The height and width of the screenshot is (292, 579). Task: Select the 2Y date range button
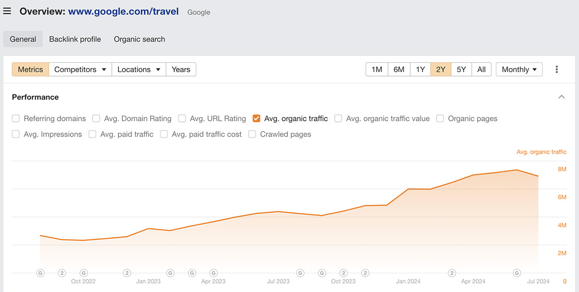(x=441, y=69)
